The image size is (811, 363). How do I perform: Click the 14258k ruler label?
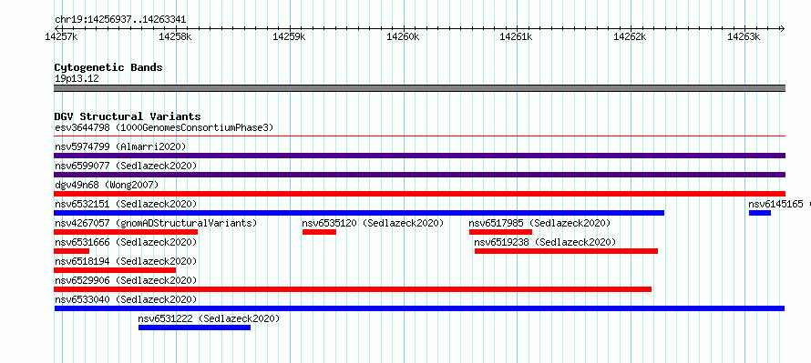click(x=175, y=36)
